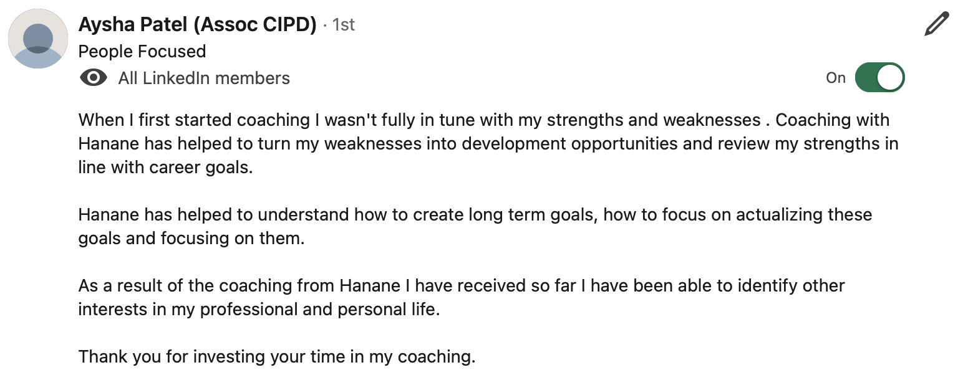Click the line 'Hanane has helped to turn my weaknesses'
This screenshot has width=968, height=375.
(488, 143)
